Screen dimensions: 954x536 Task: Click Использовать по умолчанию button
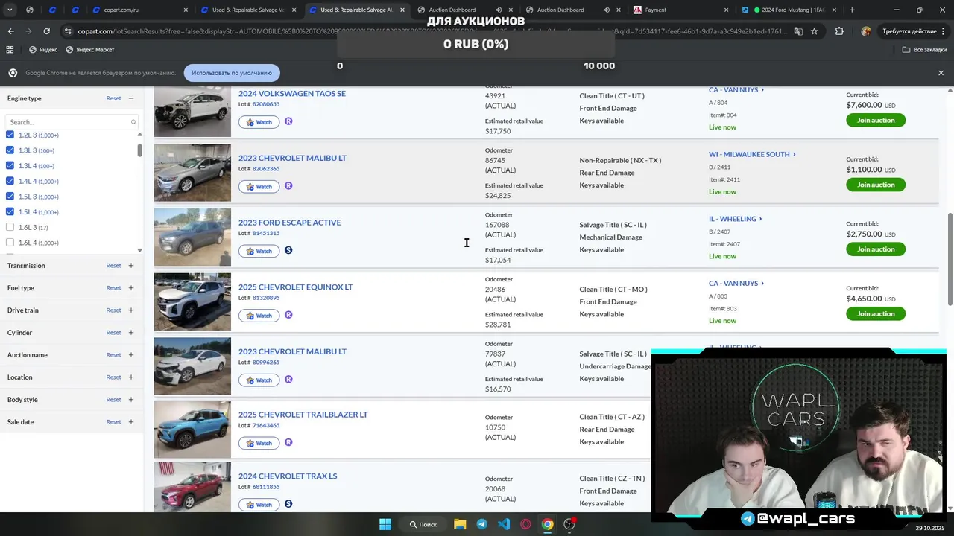(232, 73)
